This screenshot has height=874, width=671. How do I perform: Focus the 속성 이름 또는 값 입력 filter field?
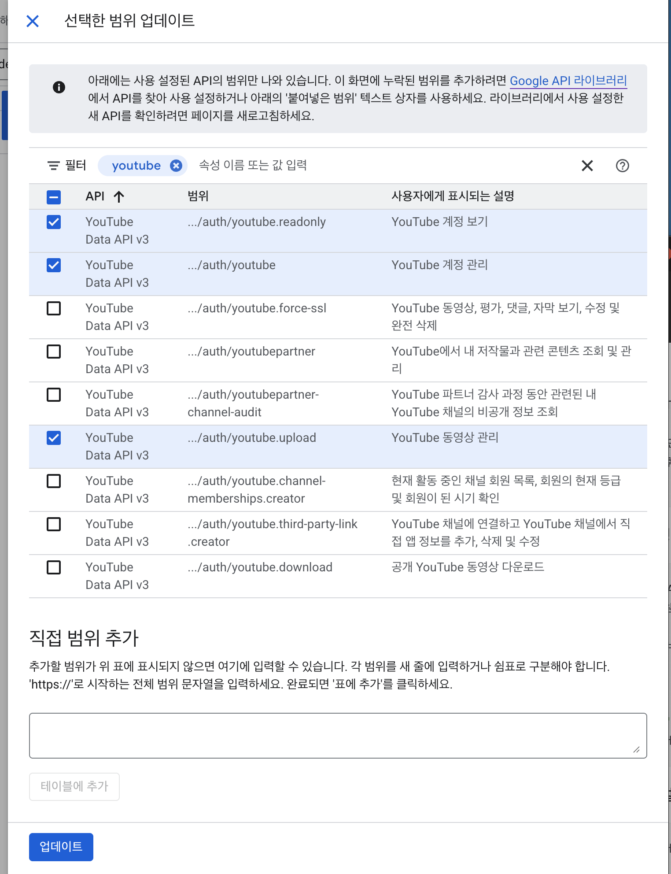pyautogui.click(x=253, y=165)
